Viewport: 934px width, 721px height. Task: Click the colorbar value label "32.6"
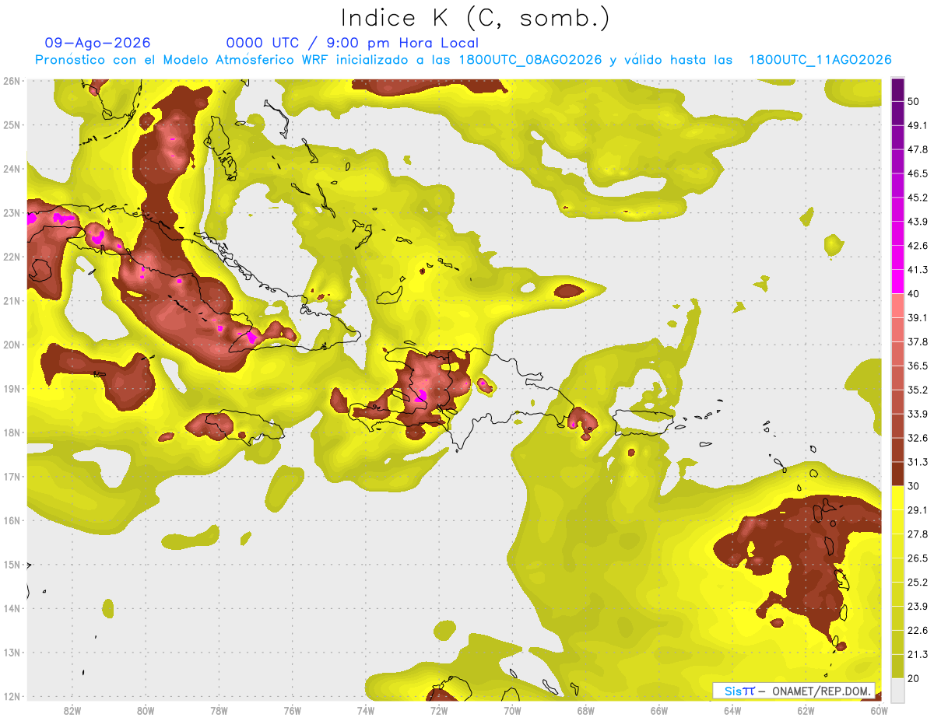coord(918,438)
